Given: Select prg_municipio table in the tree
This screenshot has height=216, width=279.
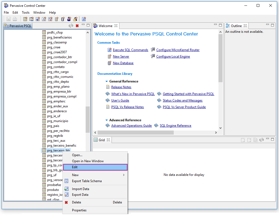Looking at the screenshot, I should (x=58, y=121).
